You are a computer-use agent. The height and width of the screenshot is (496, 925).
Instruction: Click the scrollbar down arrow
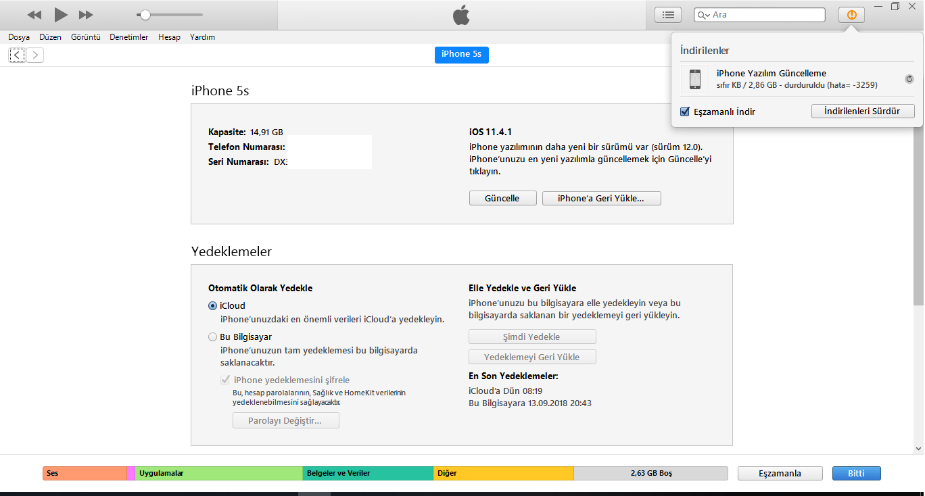click(919, 448)
